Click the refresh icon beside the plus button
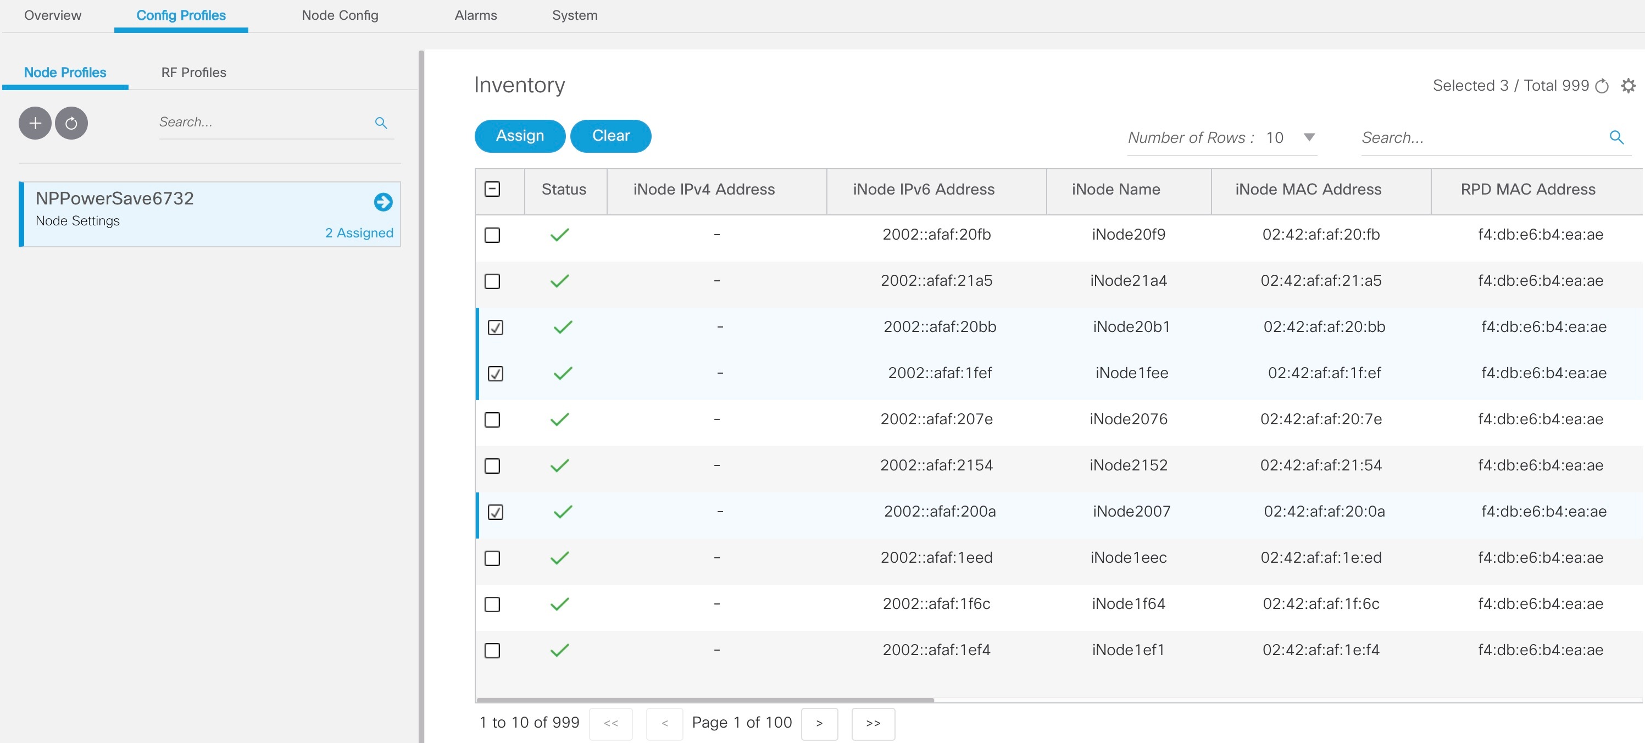The height and width of the screenshot is (743, 1645). (x=71, y=123)
